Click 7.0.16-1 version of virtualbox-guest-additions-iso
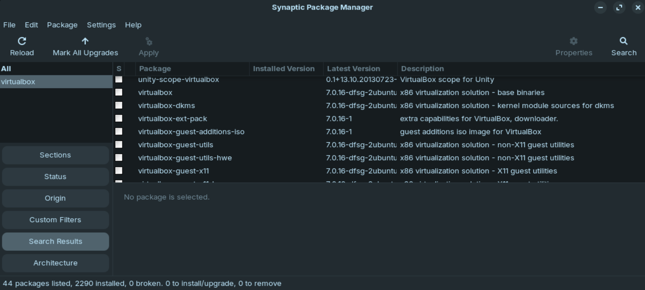 tap(339, 132)
